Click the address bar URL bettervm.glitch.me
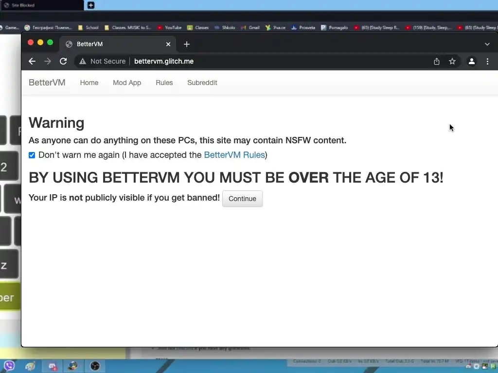The height and width of the screenshot is (373, 498). click(164, 61)
